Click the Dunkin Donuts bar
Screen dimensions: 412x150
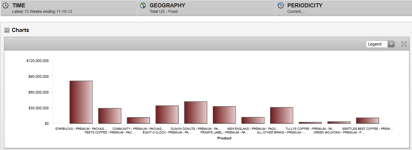coord(195,112)
